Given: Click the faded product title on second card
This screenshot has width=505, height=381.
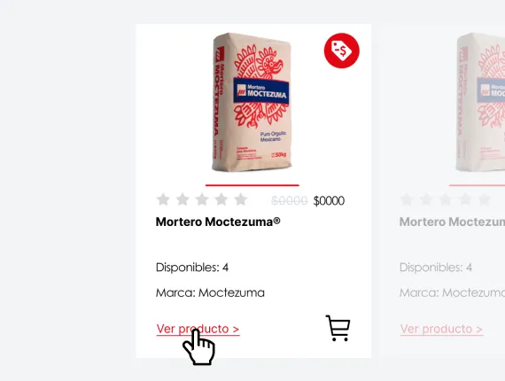Looking at the screenshot, I should pos(452,222).
